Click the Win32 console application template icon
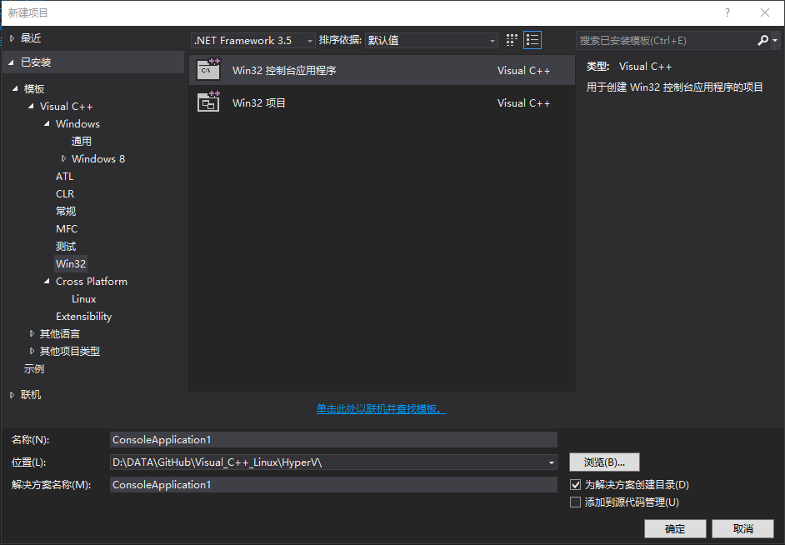 tap(209, 70)
